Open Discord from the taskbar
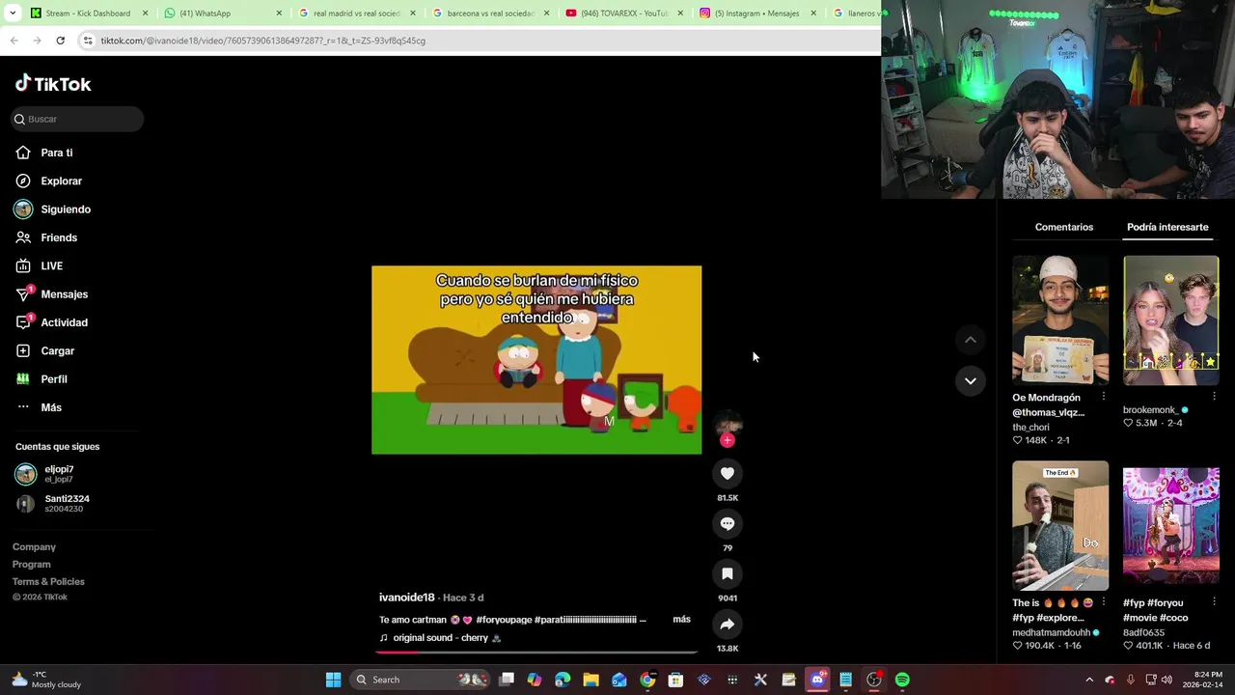1235x695 pixels. tap(817, 680)
